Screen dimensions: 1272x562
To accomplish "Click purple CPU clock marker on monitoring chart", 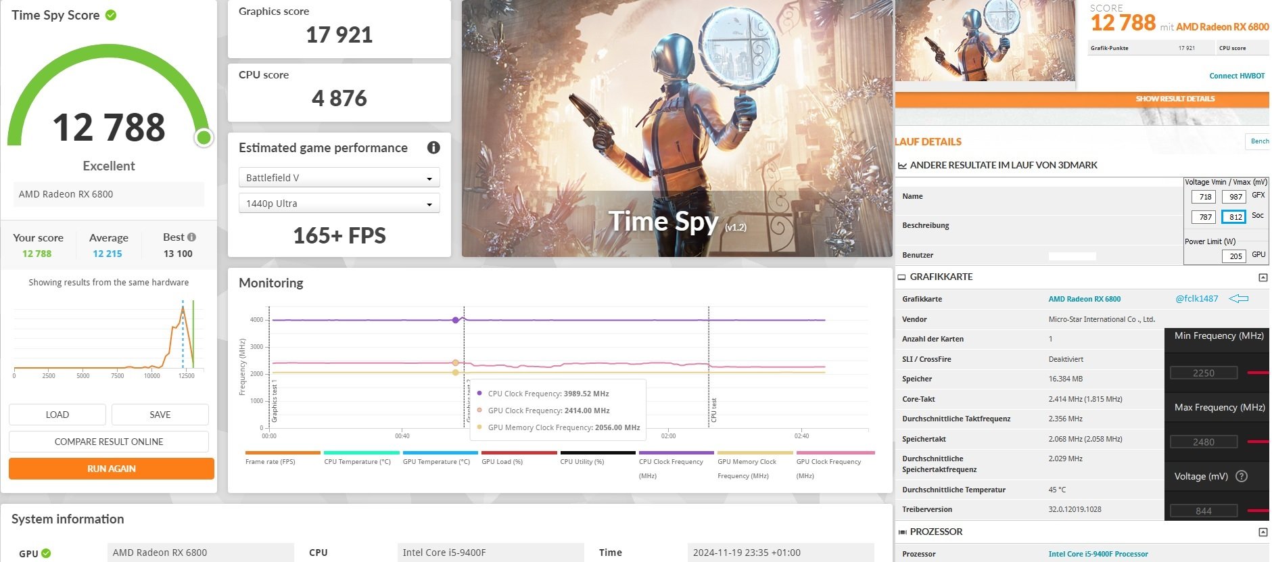I will [456, 320].
